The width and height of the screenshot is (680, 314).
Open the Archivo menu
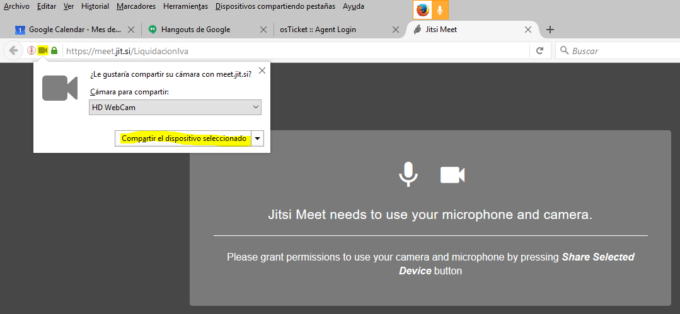click(16, 6)
